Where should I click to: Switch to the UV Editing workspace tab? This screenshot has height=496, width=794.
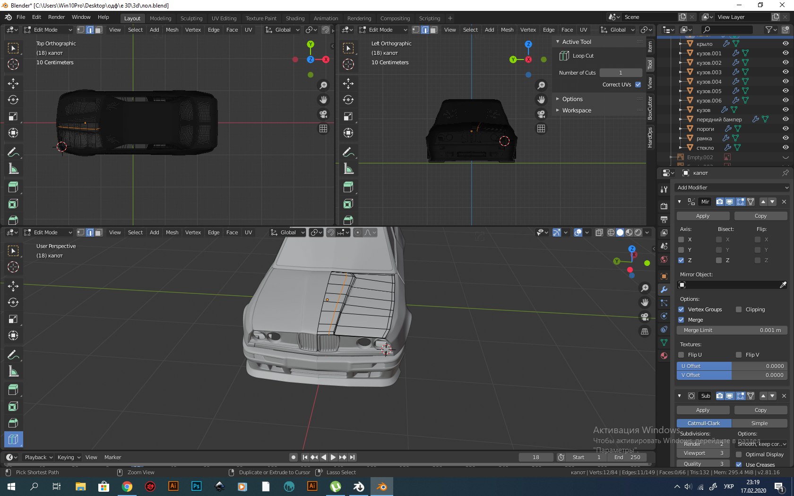click(x=224, y=18)
